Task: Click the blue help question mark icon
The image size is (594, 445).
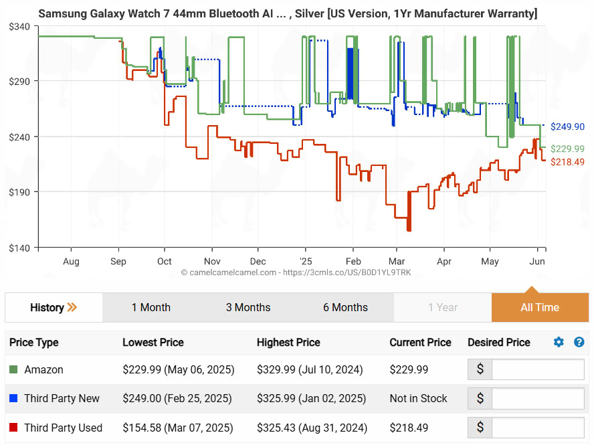Action: (579, 343)
